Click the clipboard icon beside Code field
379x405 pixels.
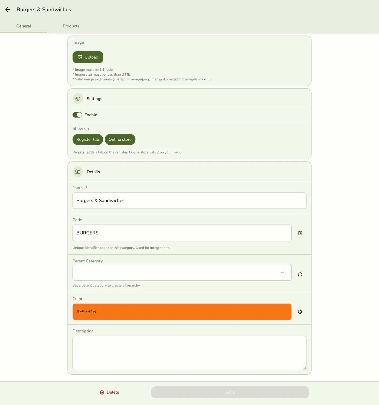pos(300,233)
